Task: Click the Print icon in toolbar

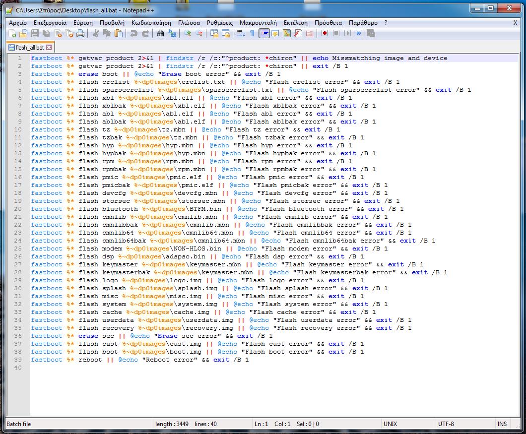Action: pos(80,34)
